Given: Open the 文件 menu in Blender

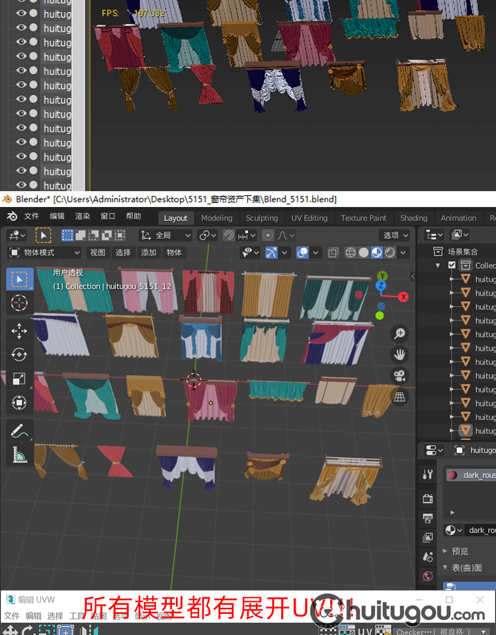Looking at the screenshot, I should point(32,216).
